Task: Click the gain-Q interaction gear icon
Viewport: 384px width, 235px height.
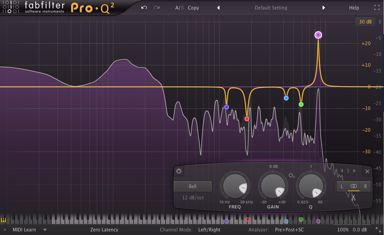Action: [x=291, y=176]
